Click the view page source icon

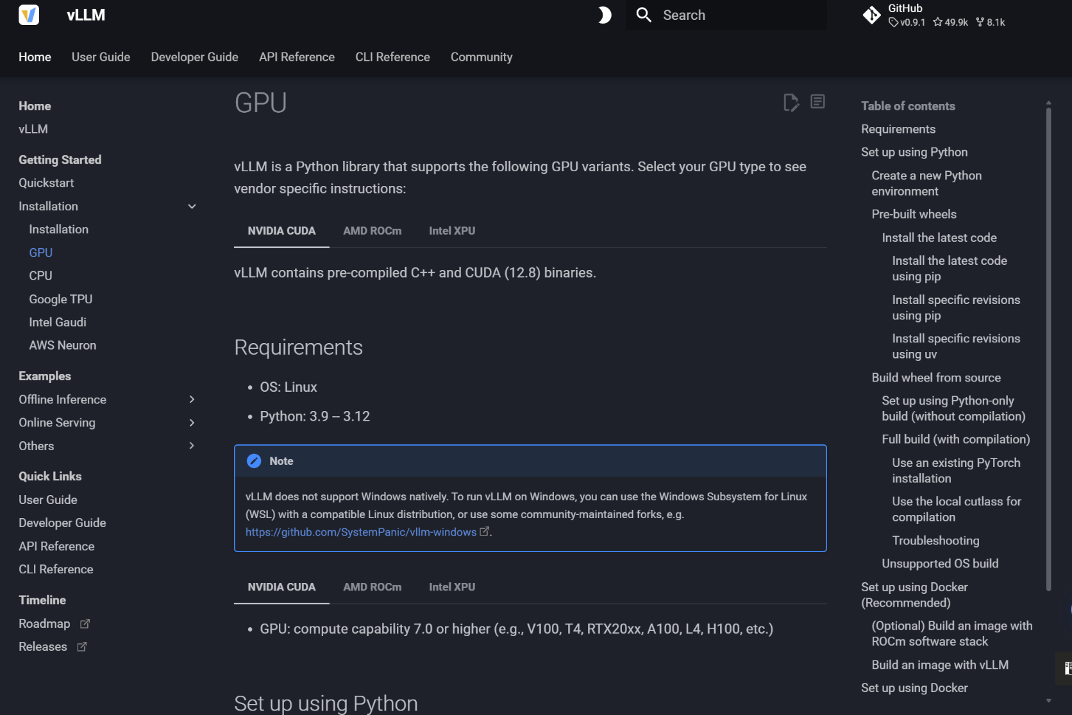(817, 102)
